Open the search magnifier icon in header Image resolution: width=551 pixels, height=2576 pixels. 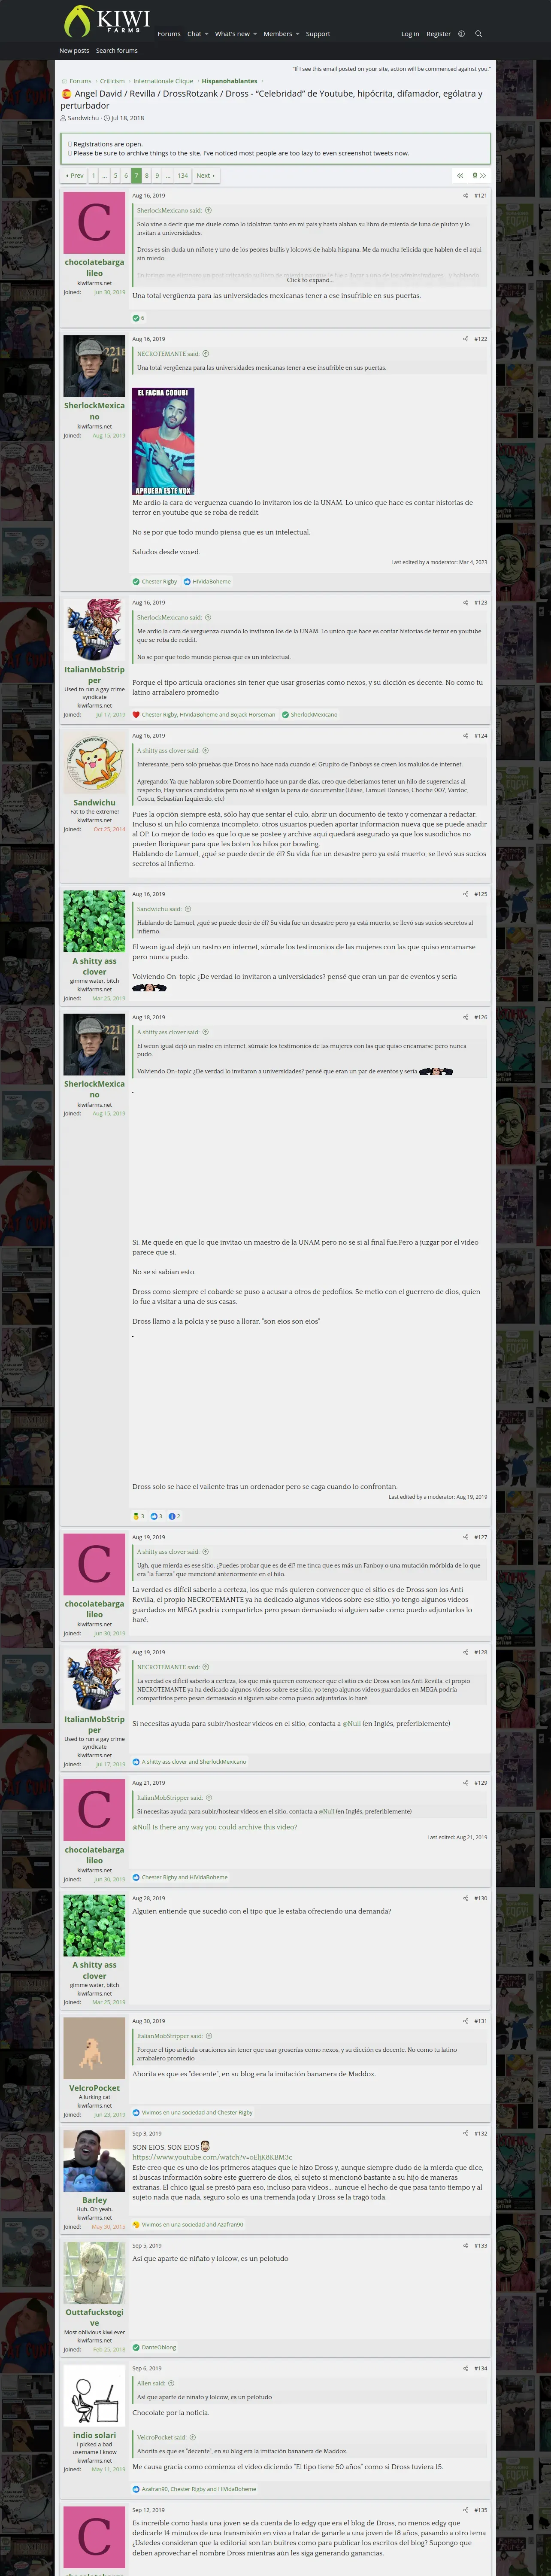click(x=478, y=34)
